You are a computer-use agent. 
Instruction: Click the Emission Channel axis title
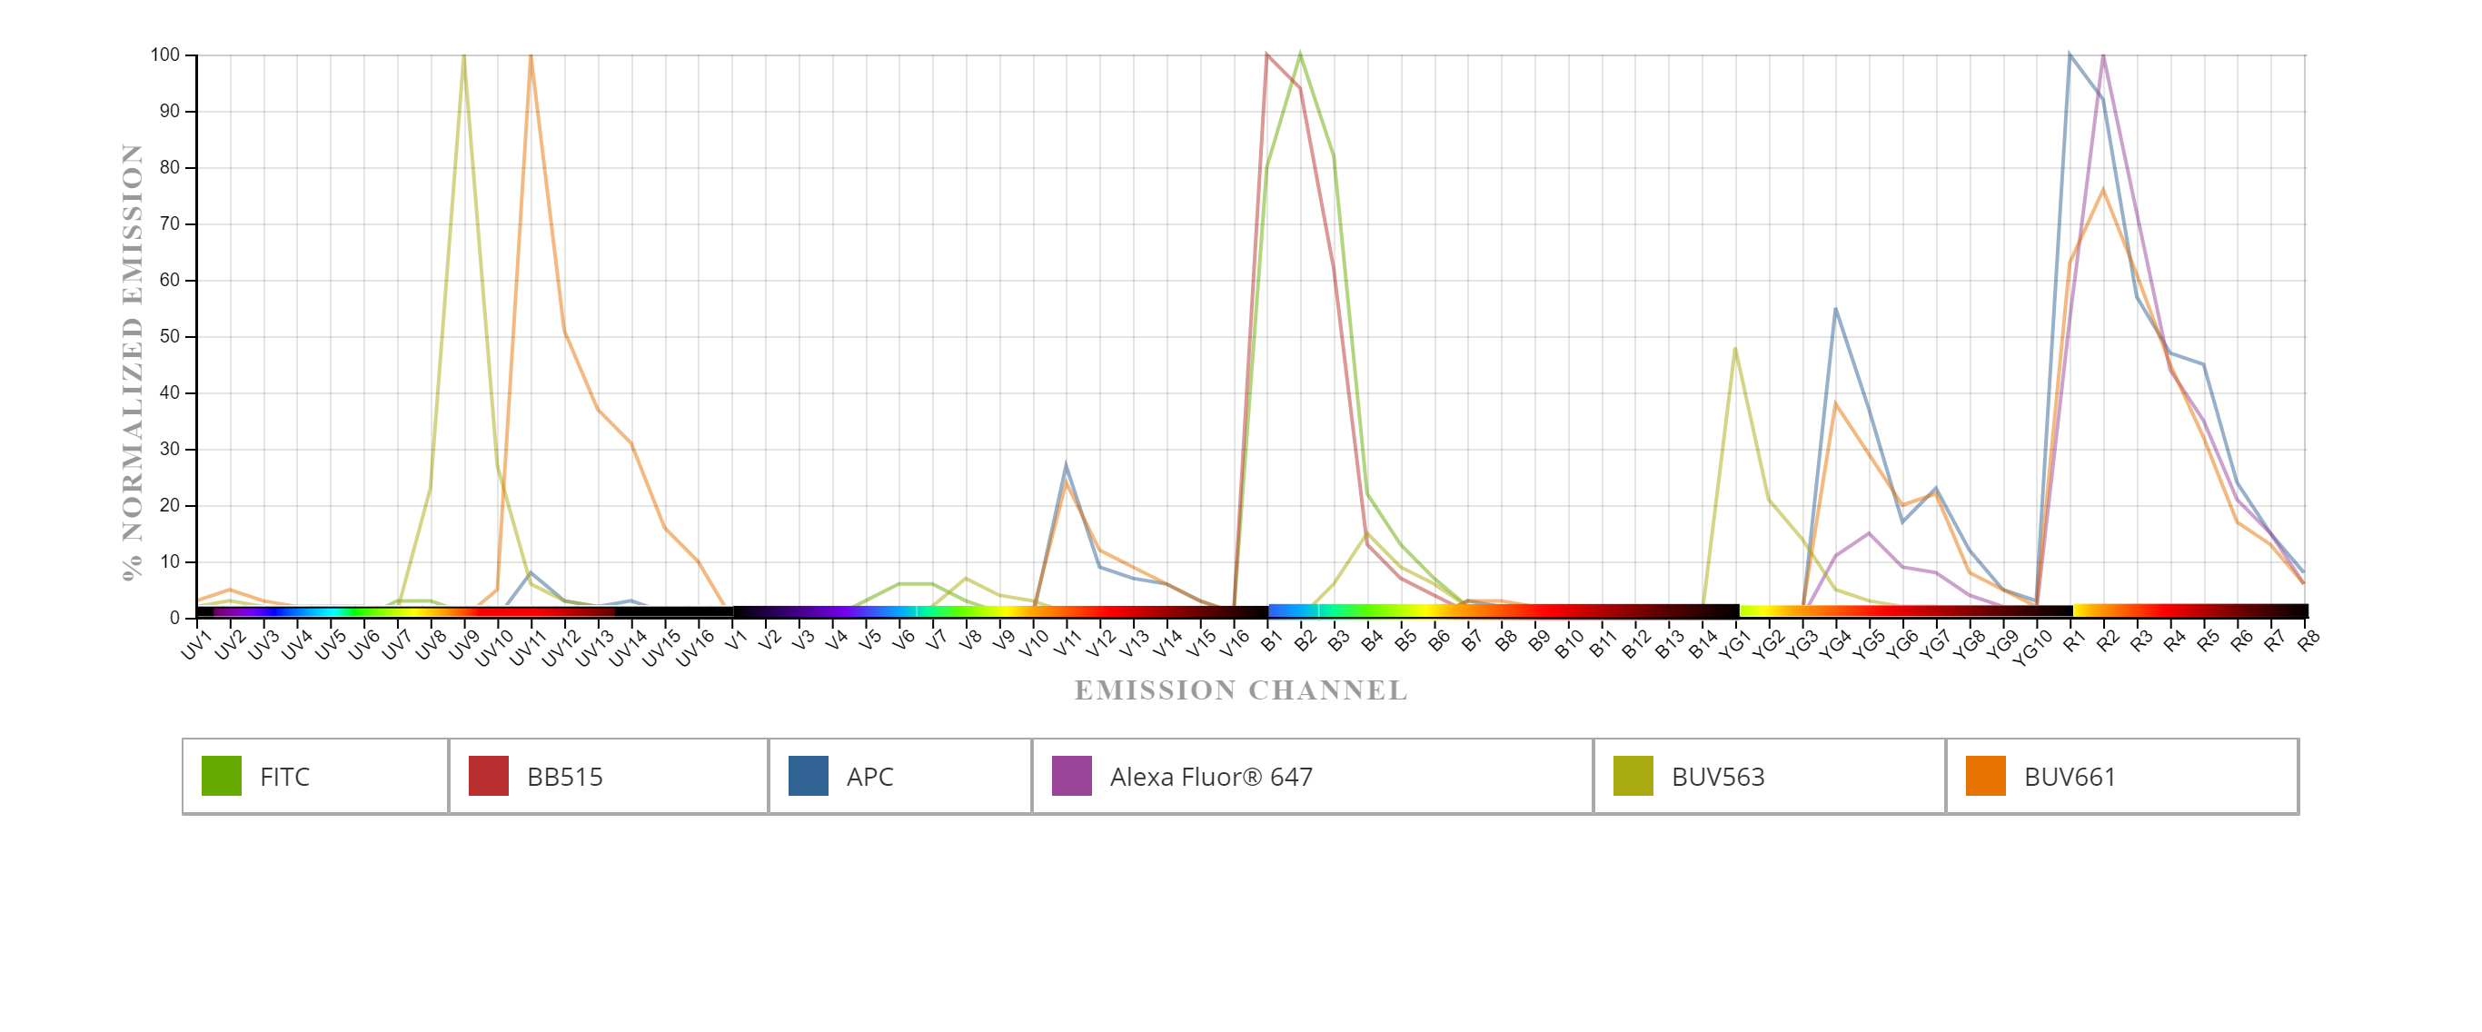[x=1241, y=690]
